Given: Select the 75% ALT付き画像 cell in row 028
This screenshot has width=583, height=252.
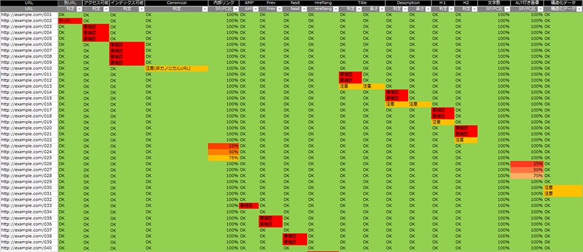Looking at the screenshot, I should pos(527,176).
